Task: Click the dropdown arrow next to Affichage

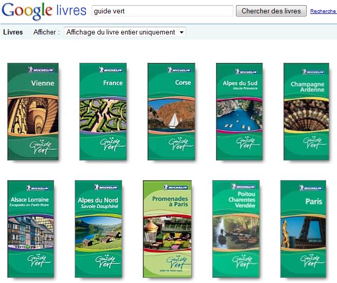Action: pyautogui.click(x=181, y=32)
